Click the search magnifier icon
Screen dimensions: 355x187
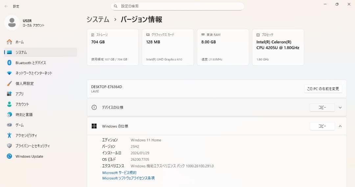[115, 6]
